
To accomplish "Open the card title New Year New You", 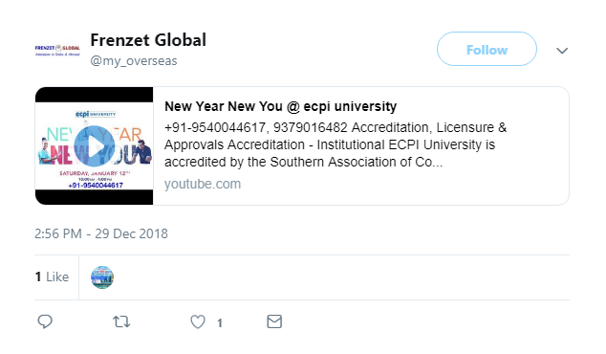I will [x=281, y=106].
